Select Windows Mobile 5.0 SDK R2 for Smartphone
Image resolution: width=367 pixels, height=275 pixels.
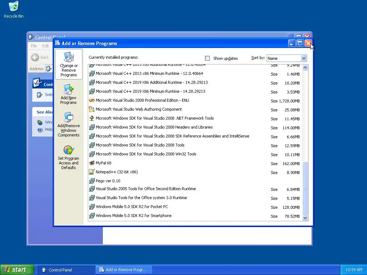pos(134,216)
